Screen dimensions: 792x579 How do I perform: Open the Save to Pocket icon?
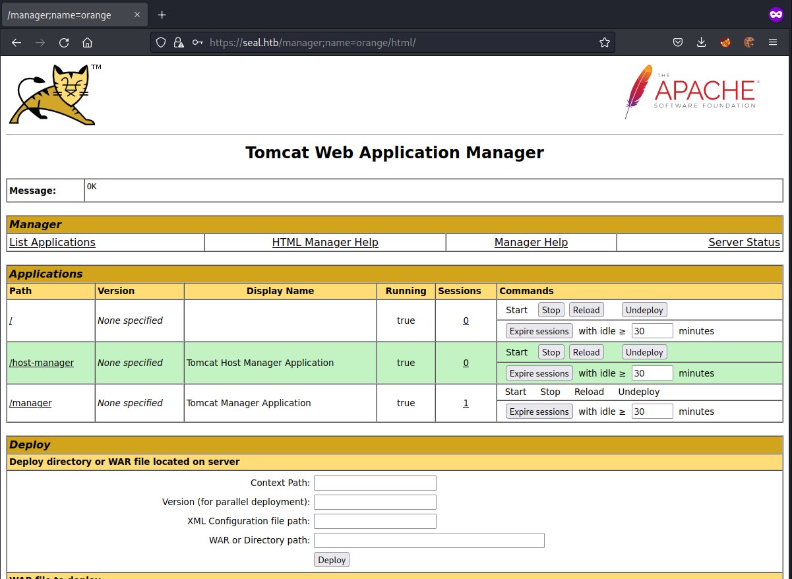(x=677, y=42)
